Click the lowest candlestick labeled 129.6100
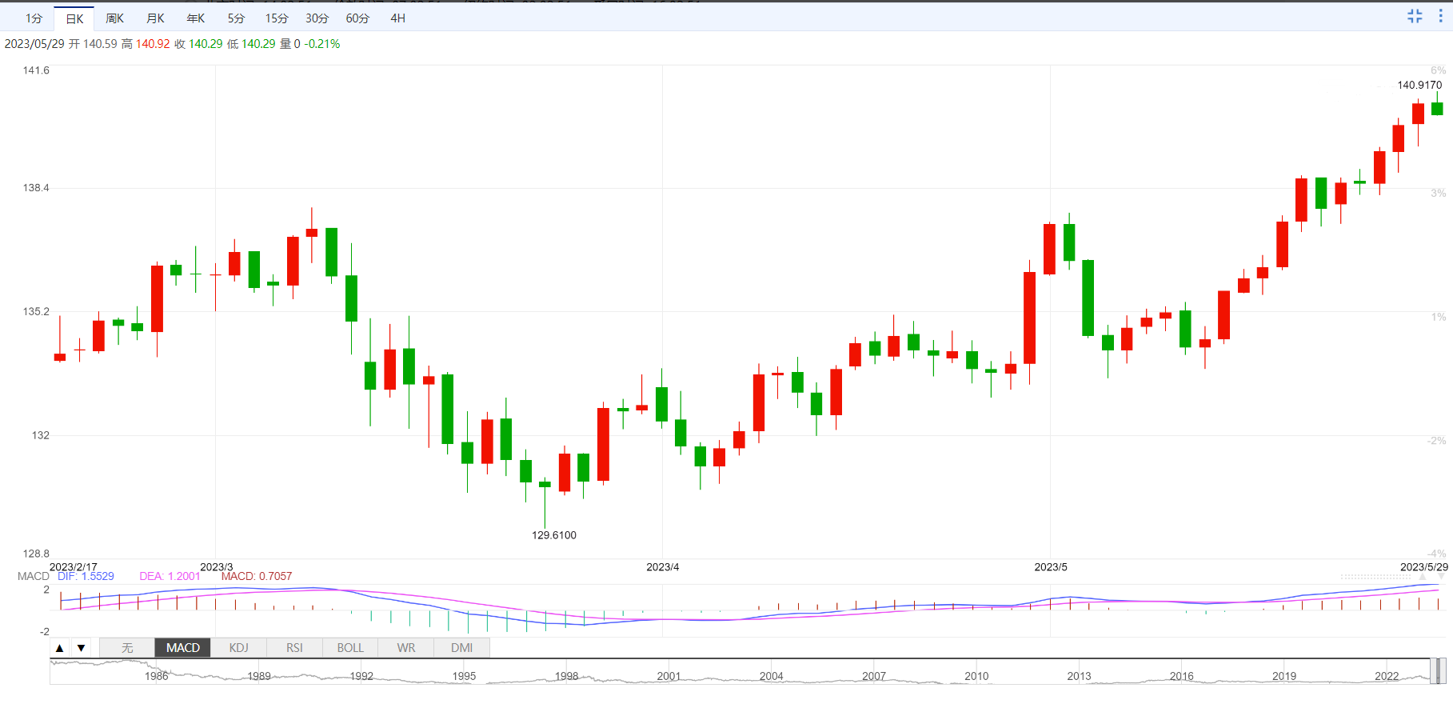Viewport: 1453px width, 712px height. [x=545, y=485]
